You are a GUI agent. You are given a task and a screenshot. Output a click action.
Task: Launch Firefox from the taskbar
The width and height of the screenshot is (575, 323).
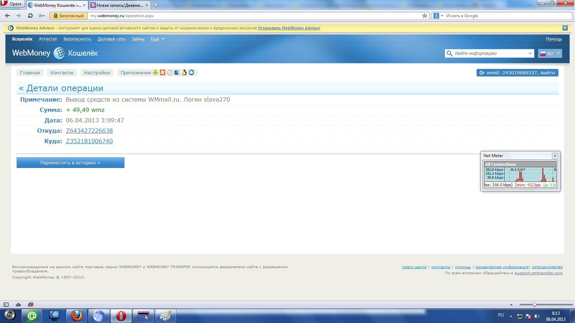coord(77,316)
